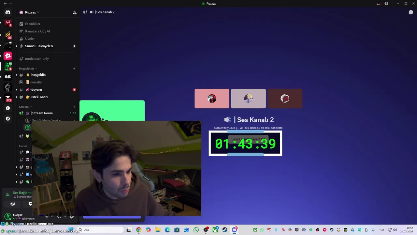Open the duyuru announcements channel
The width and height of the screenshot is (417, 235).
pos(48,89)
